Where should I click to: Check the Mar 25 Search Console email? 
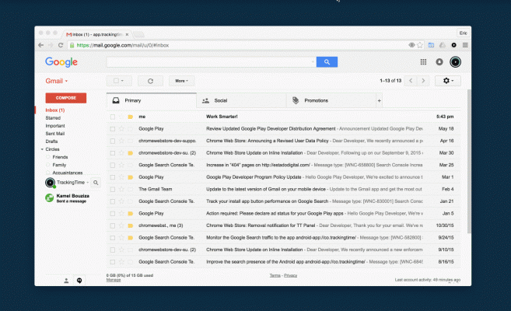113,165
